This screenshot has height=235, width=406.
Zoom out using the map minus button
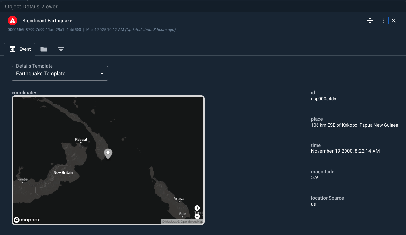tap(197, 216)
